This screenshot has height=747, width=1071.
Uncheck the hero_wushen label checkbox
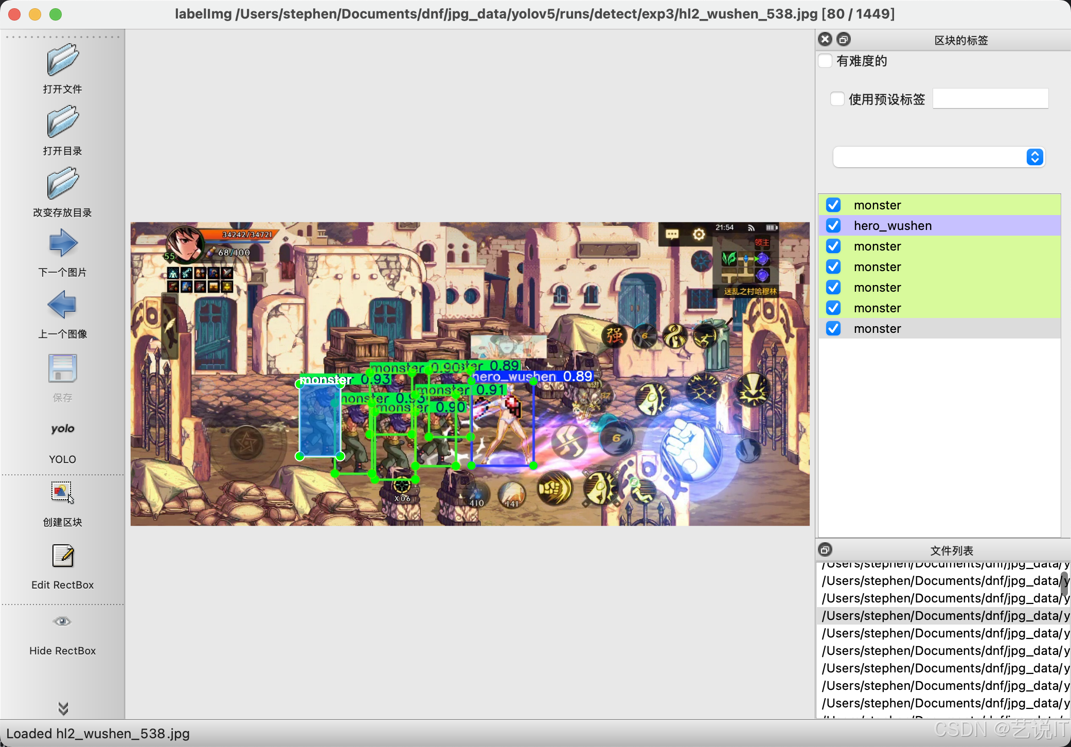point(833,225)
